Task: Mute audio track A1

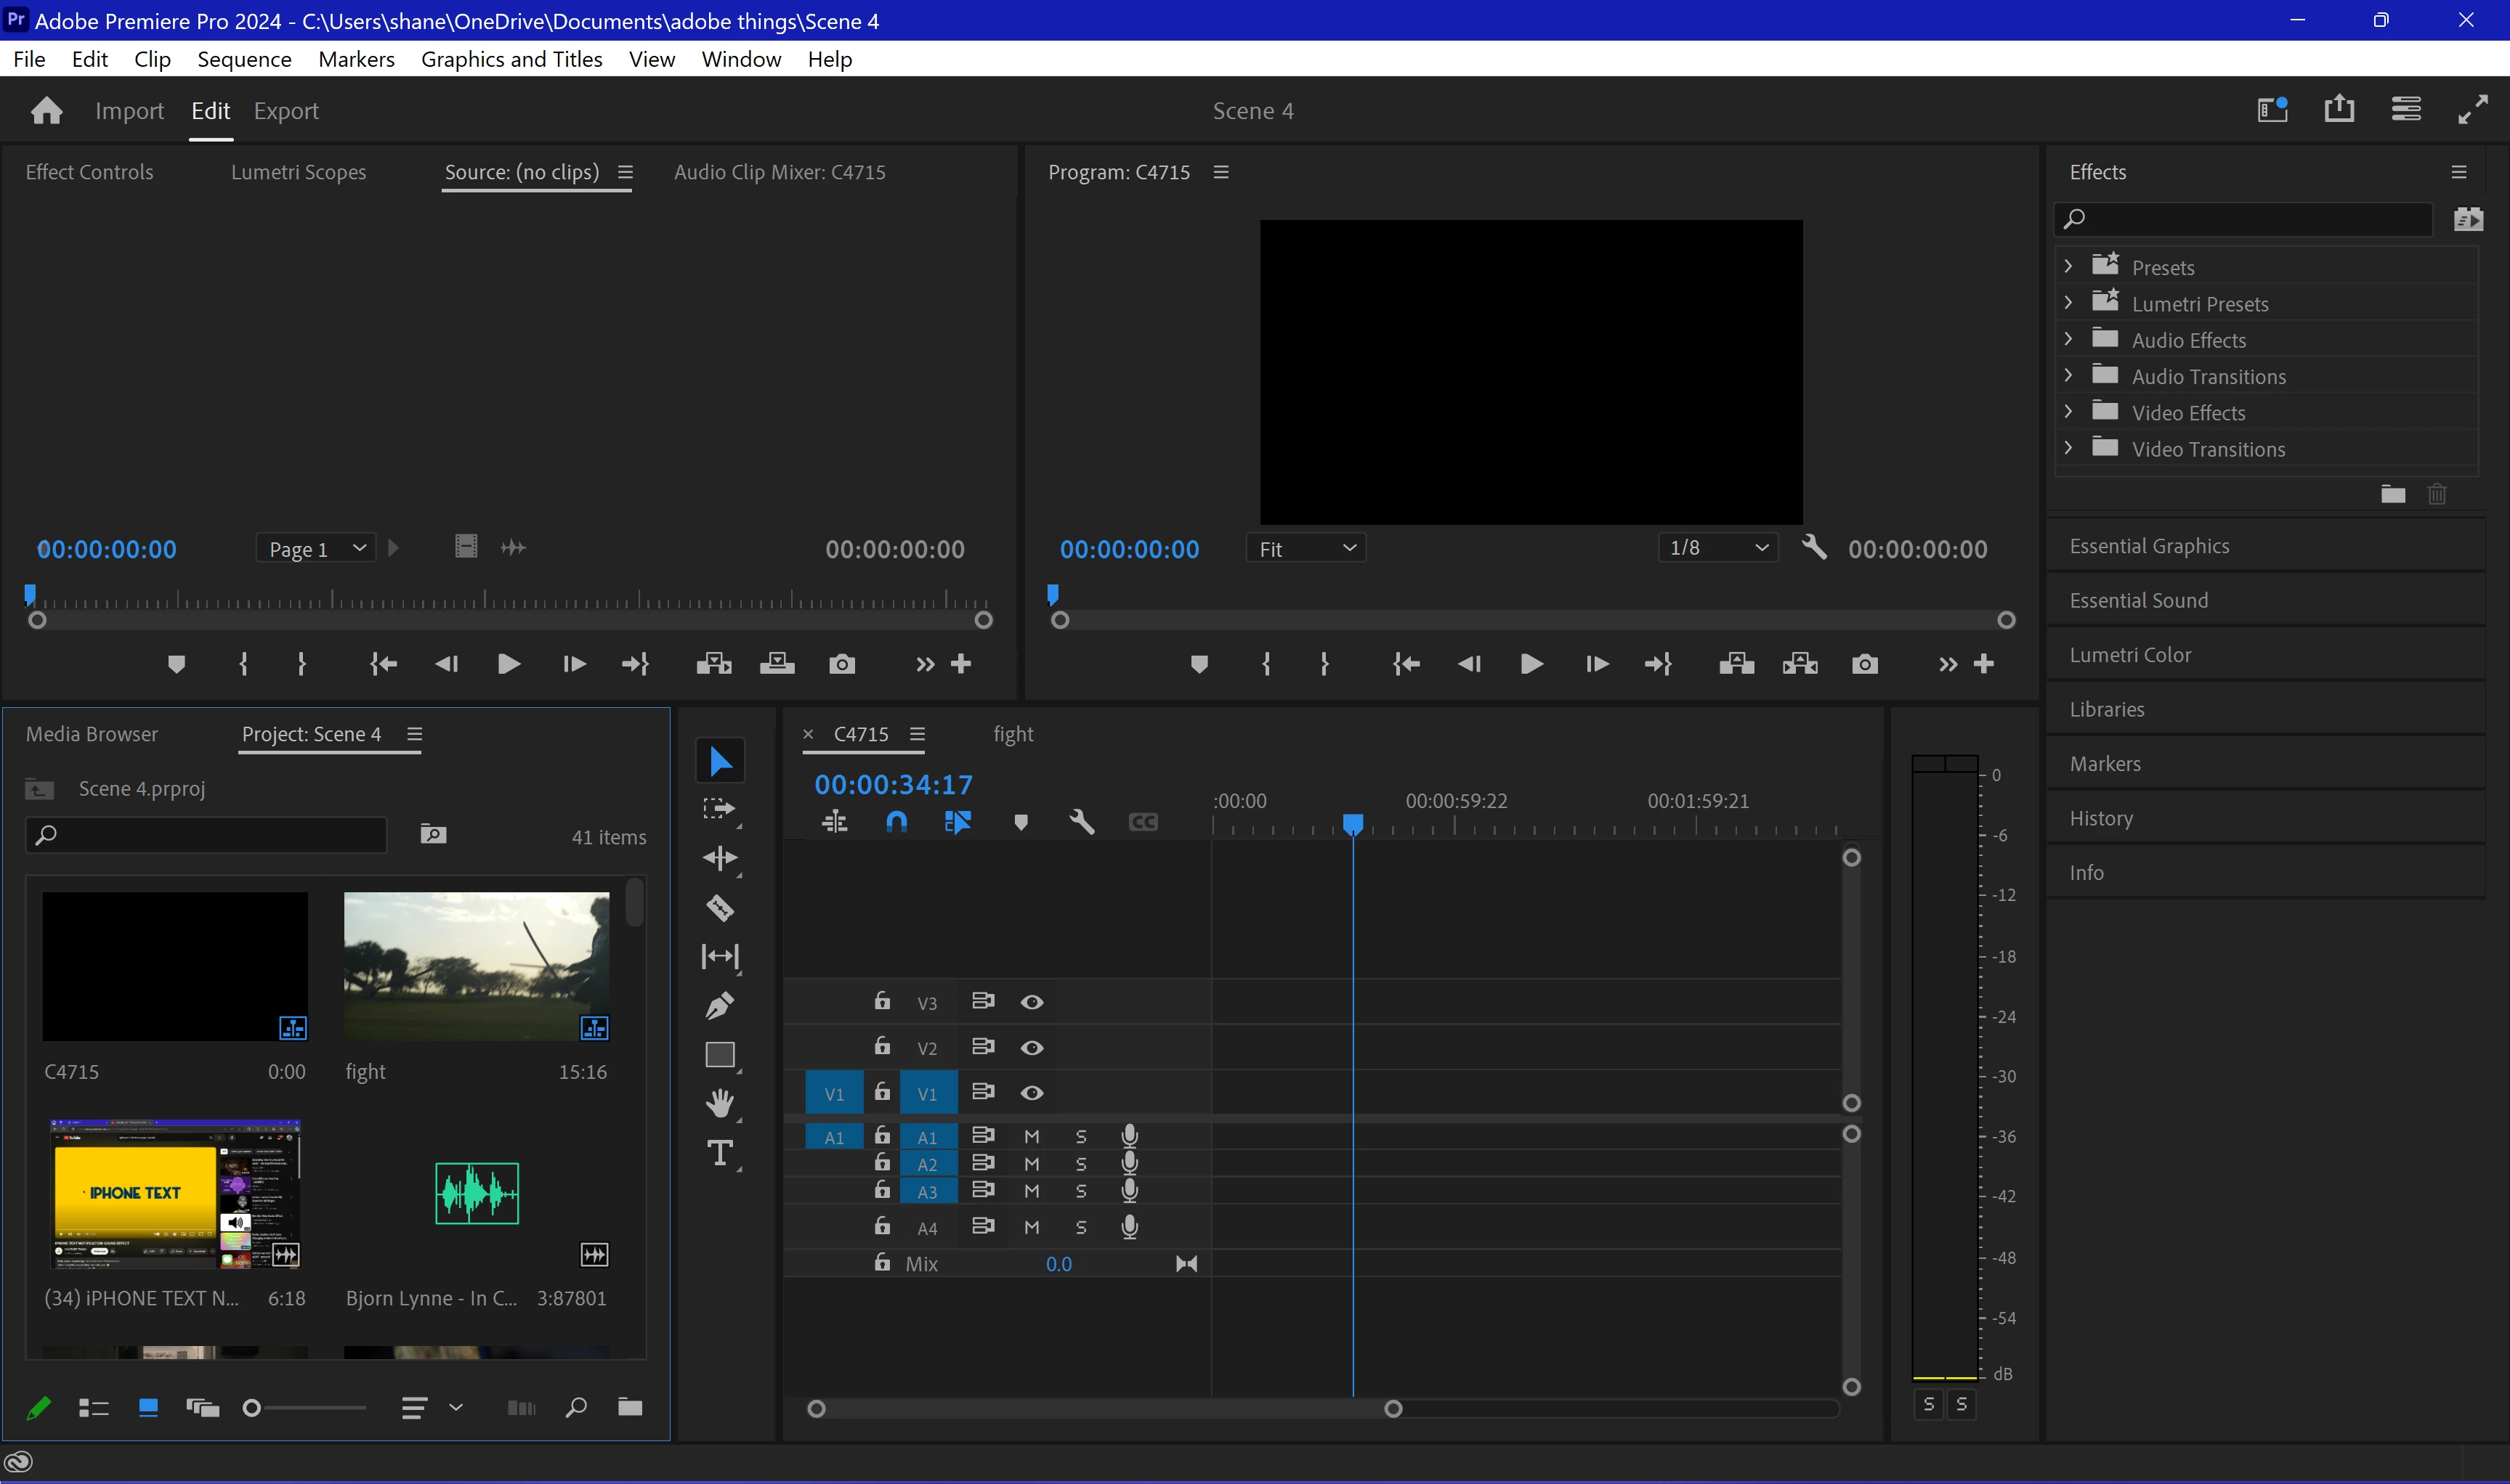Action: [x=1032, y=1137]
